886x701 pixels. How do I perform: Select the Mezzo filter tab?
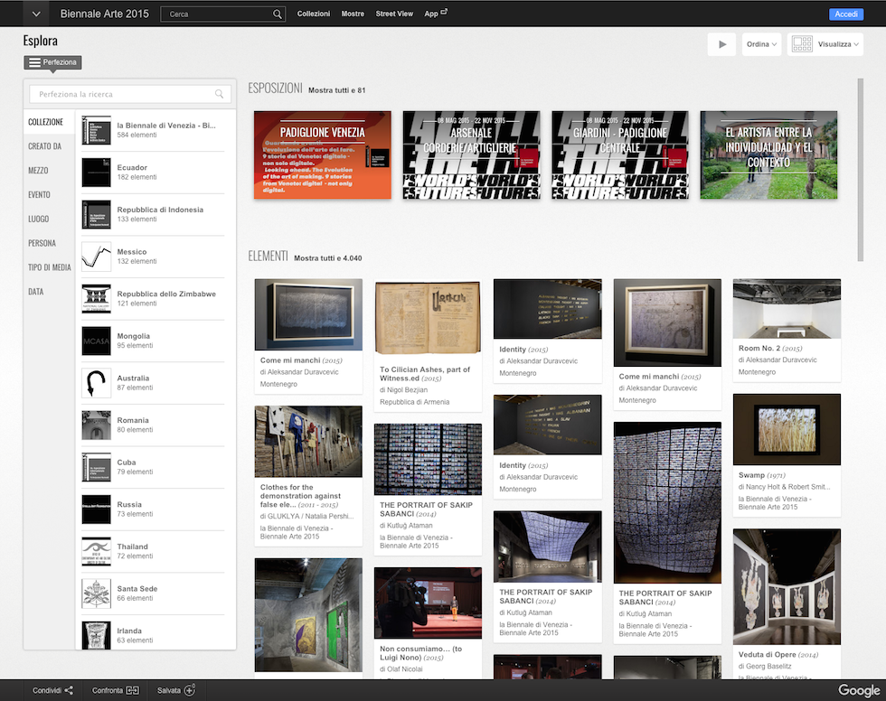[x=38, y=171]
